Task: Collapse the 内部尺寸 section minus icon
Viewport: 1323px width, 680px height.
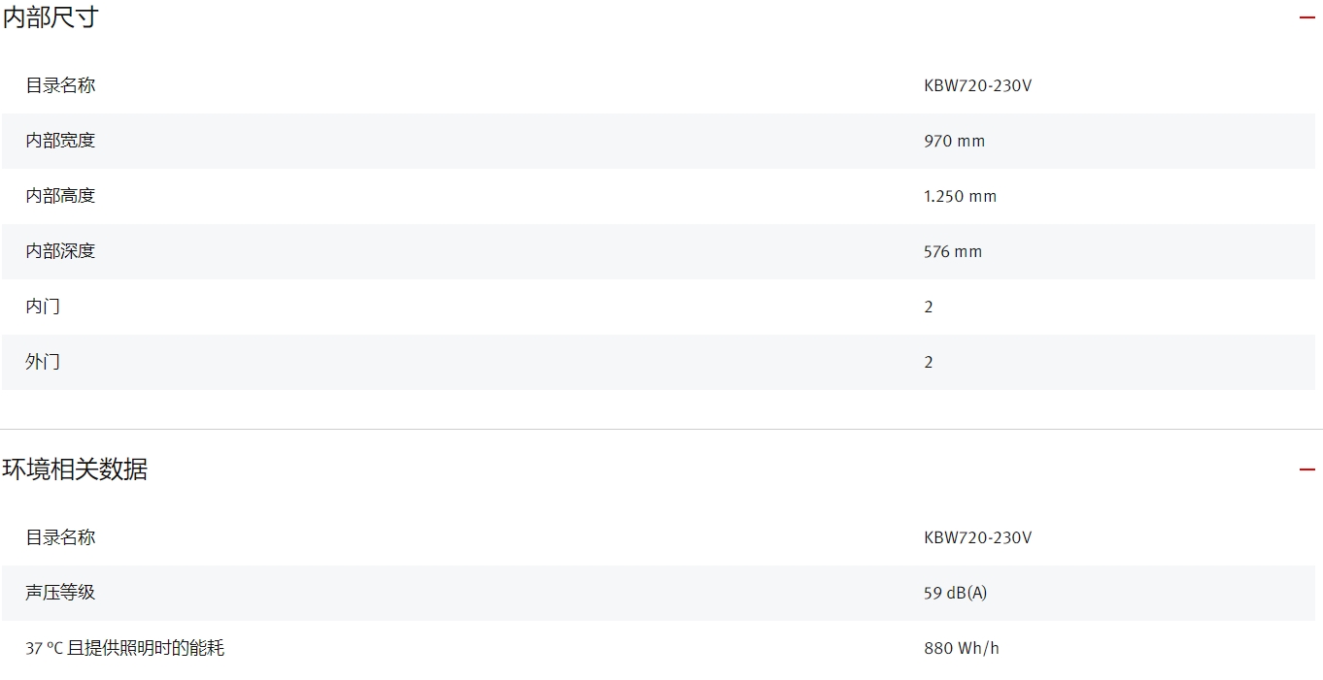Action: (x=1306, y=18)
